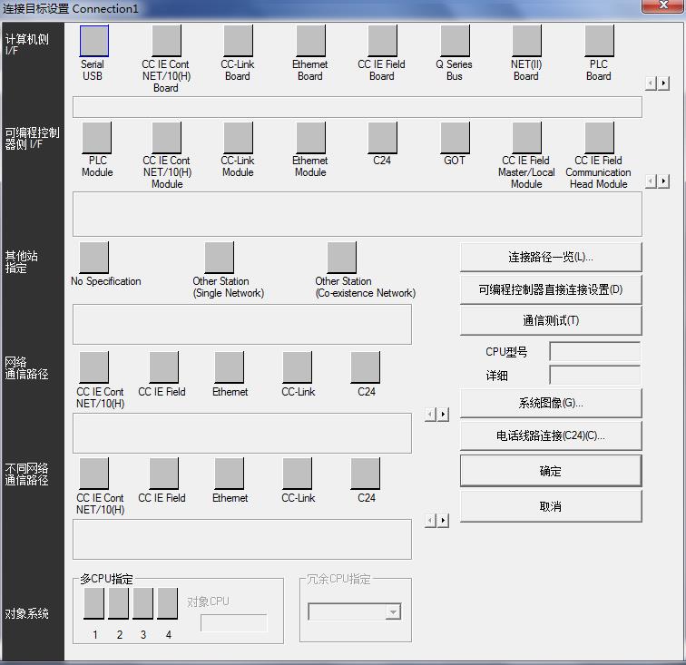This screenshot has width=686, height=665.
Task: Open 连接路径一览(L)... connection route list
Action: 550,257
